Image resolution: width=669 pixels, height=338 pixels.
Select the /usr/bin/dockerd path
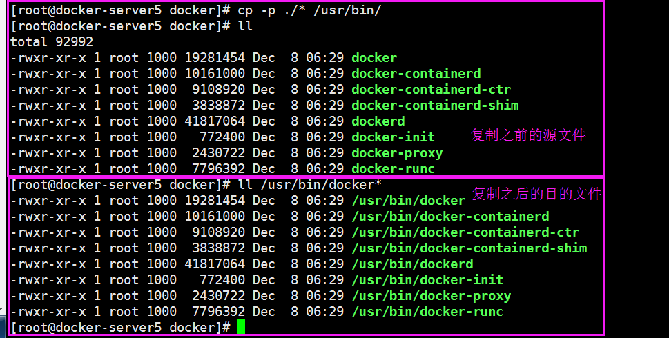(412, 264)
